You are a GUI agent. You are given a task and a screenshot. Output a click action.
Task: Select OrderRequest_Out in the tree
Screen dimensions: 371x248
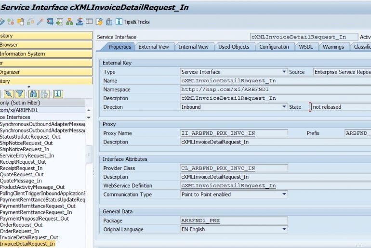point(21,225)
